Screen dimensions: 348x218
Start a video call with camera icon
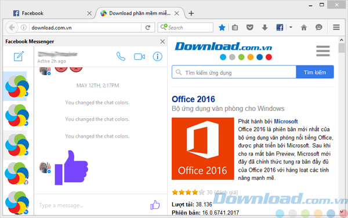tap(139, 57)
